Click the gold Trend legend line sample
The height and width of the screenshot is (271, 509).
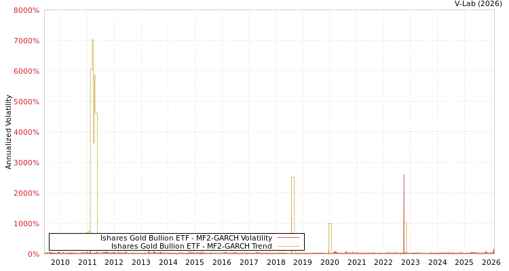[x=288, y=247]
